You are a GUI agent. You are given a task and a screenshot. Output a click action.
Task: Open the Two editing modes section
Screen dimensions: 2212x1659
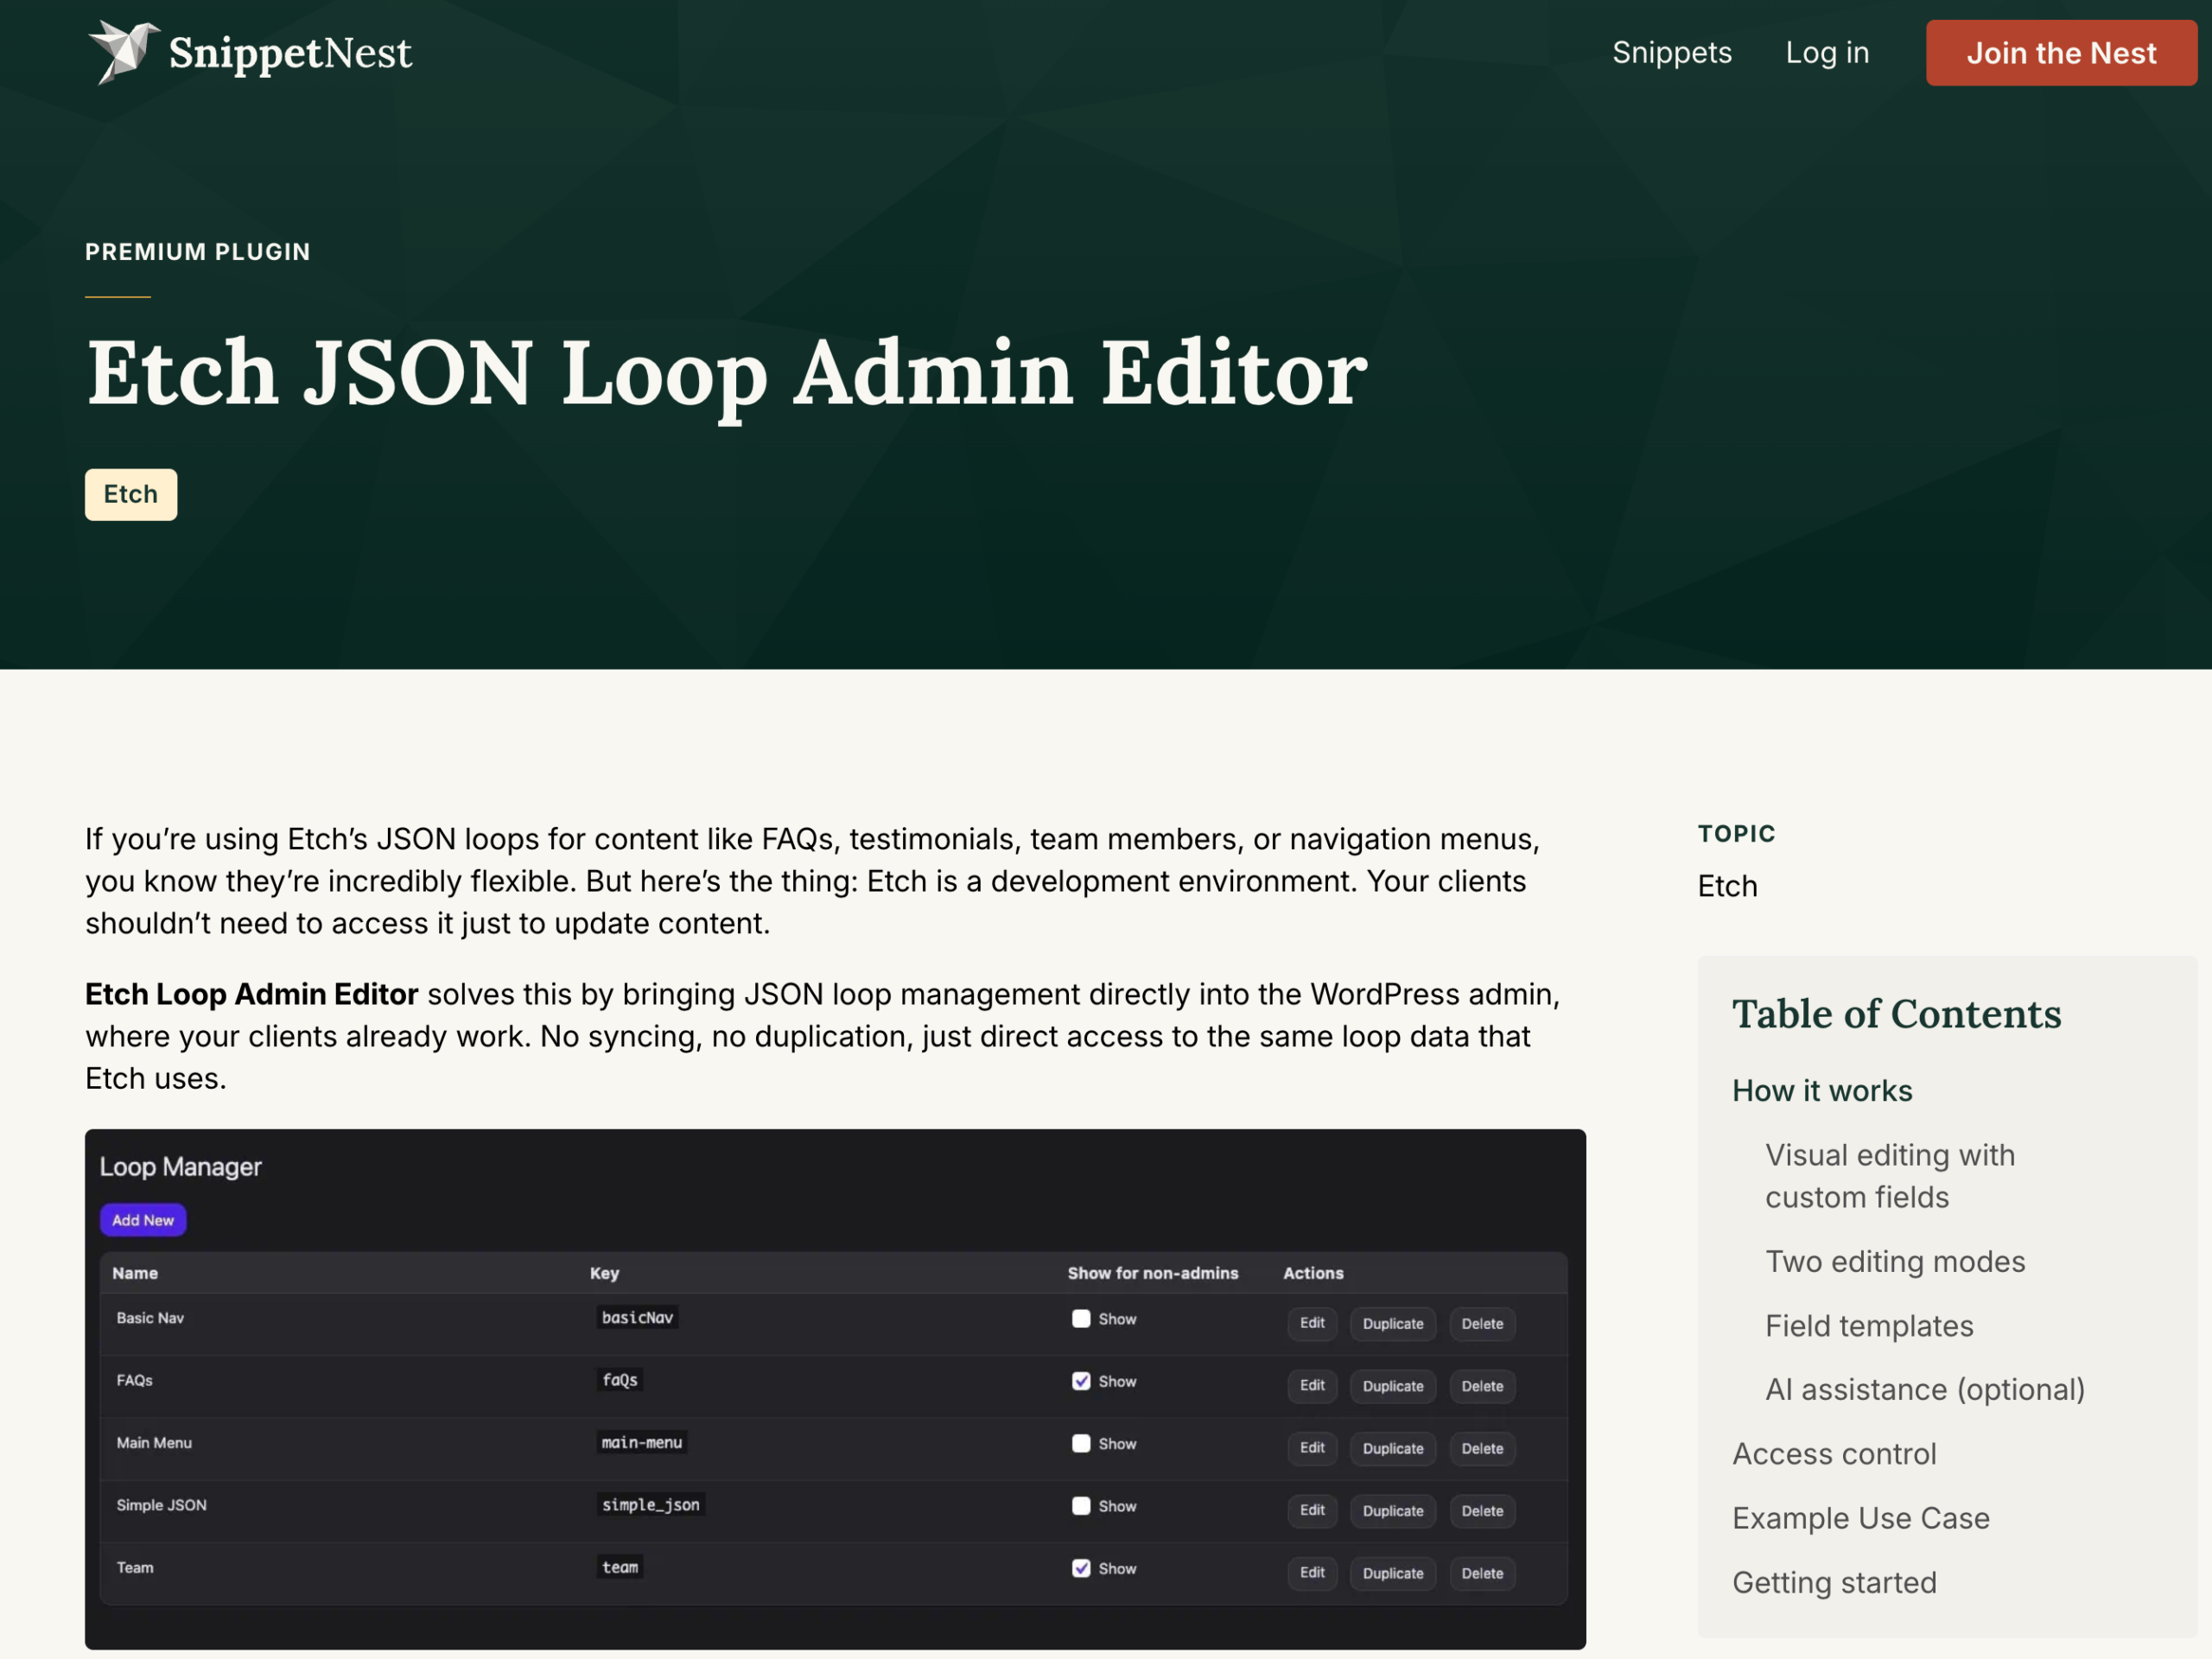[x=1896, y=1262]
